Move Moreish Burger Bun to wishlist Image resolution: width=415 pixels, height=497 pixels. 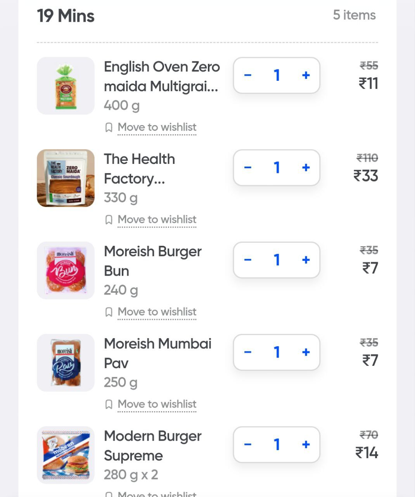click(x=157, y=312)
